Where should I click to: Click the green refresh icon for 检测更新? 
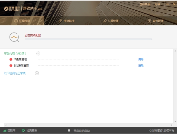tap(23, 130)
